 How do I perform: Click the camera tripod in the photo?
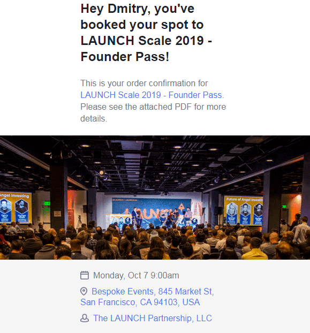click(x=79, y=221)
